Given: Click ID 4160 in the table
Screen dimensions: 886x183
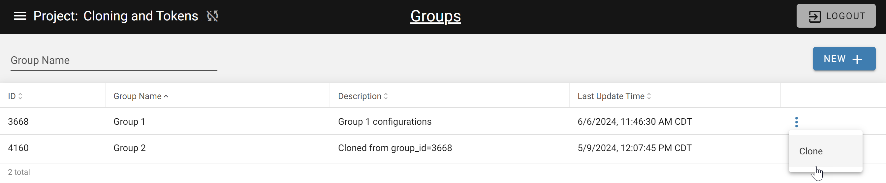Looking at the screenshot, I should tap(18, 148).
